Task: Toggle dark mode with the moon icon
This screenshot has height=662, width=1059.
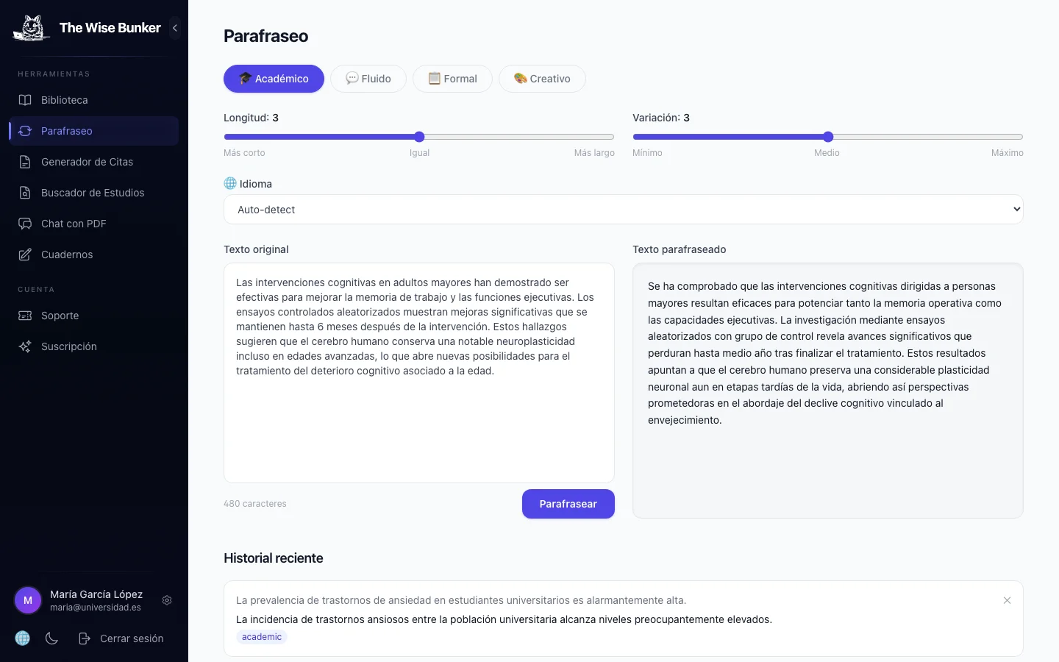Action: pos(51,638)
